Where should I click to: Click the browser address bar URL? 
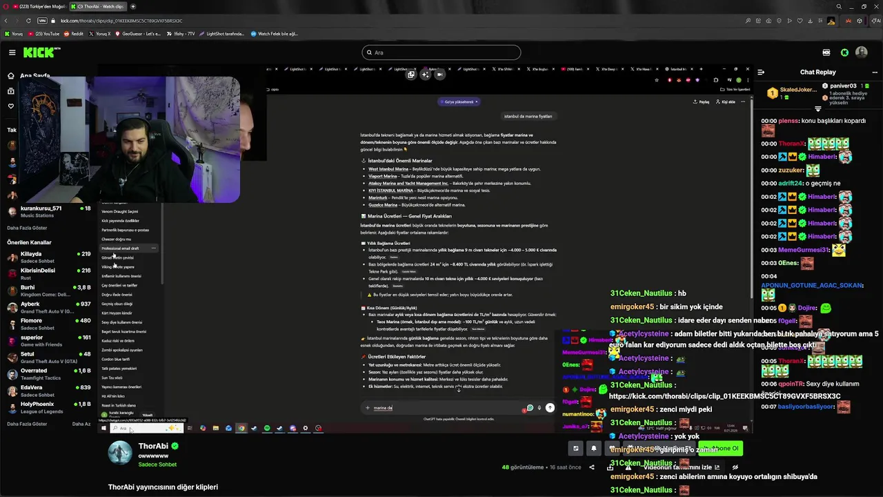[121, 21]
